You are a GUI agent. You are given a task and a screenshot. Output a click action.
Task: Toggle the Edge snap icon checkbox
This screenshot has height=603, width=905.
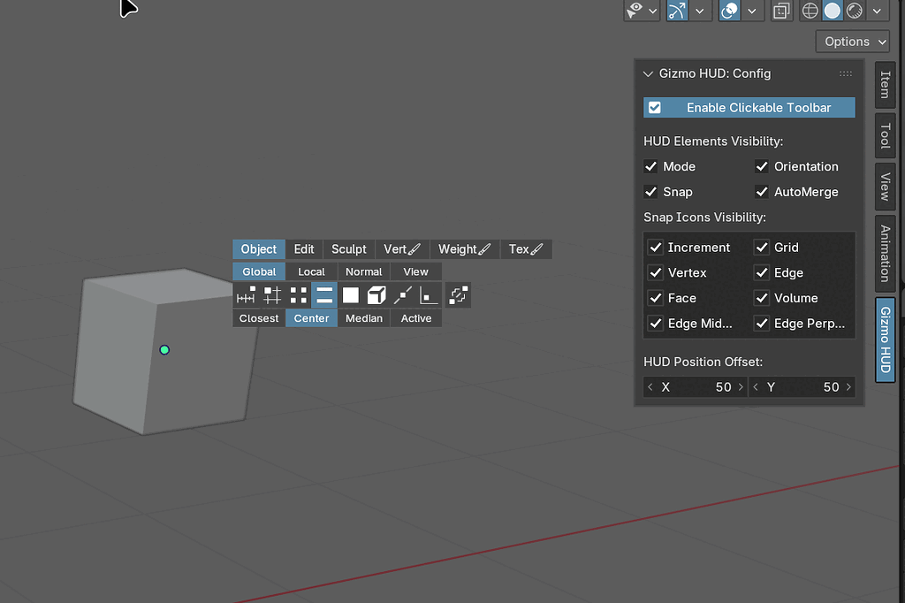coord(762,272)
